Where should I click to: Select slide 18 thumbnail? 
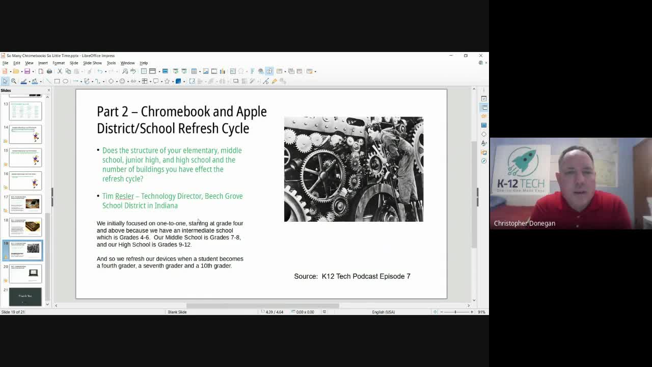tap(25, 227)
